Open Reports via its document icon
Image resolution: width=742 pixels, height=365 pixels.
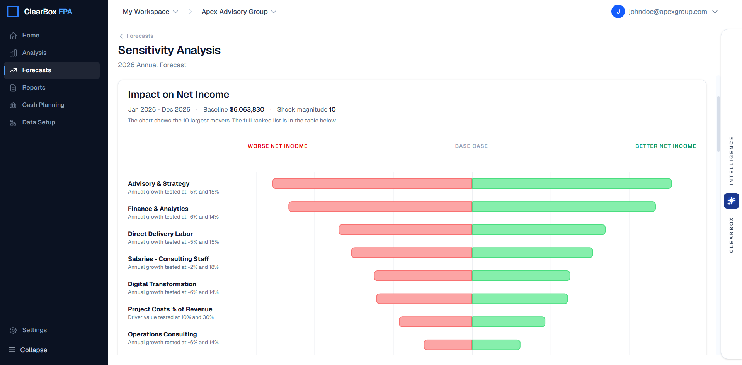point(13,87)
